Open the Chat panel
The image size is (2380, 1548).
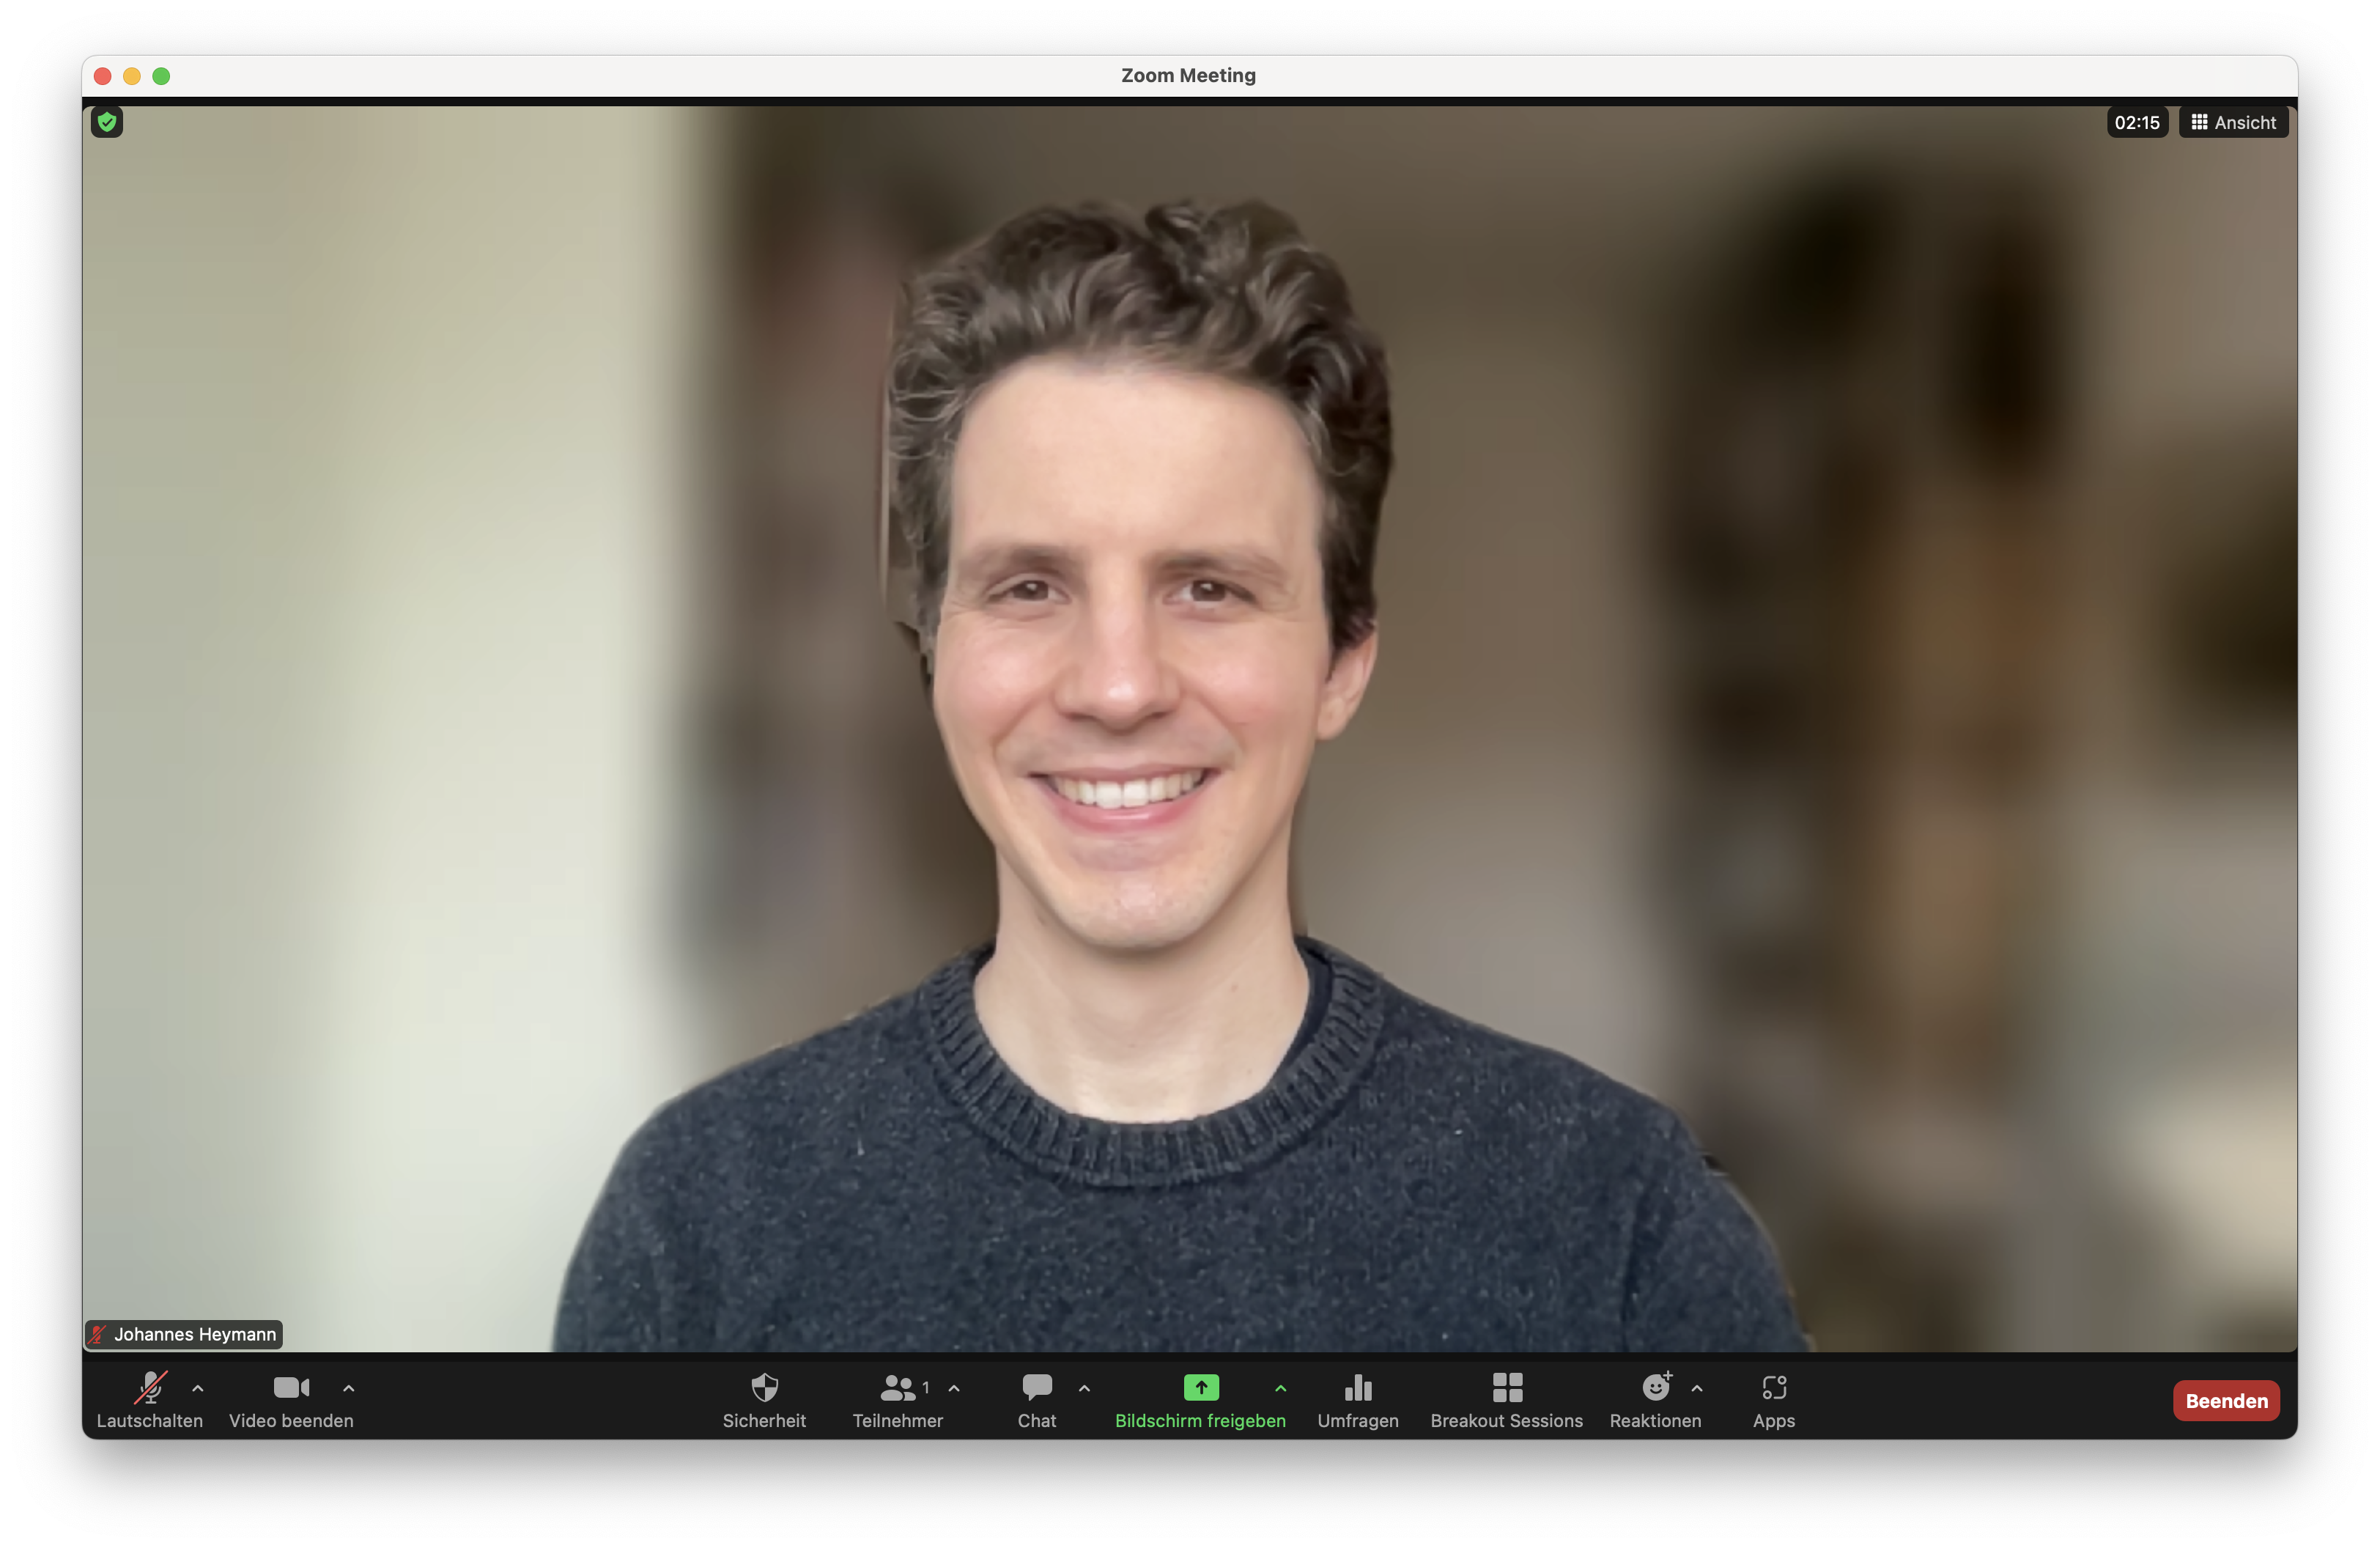[x=1037, y=1388]
